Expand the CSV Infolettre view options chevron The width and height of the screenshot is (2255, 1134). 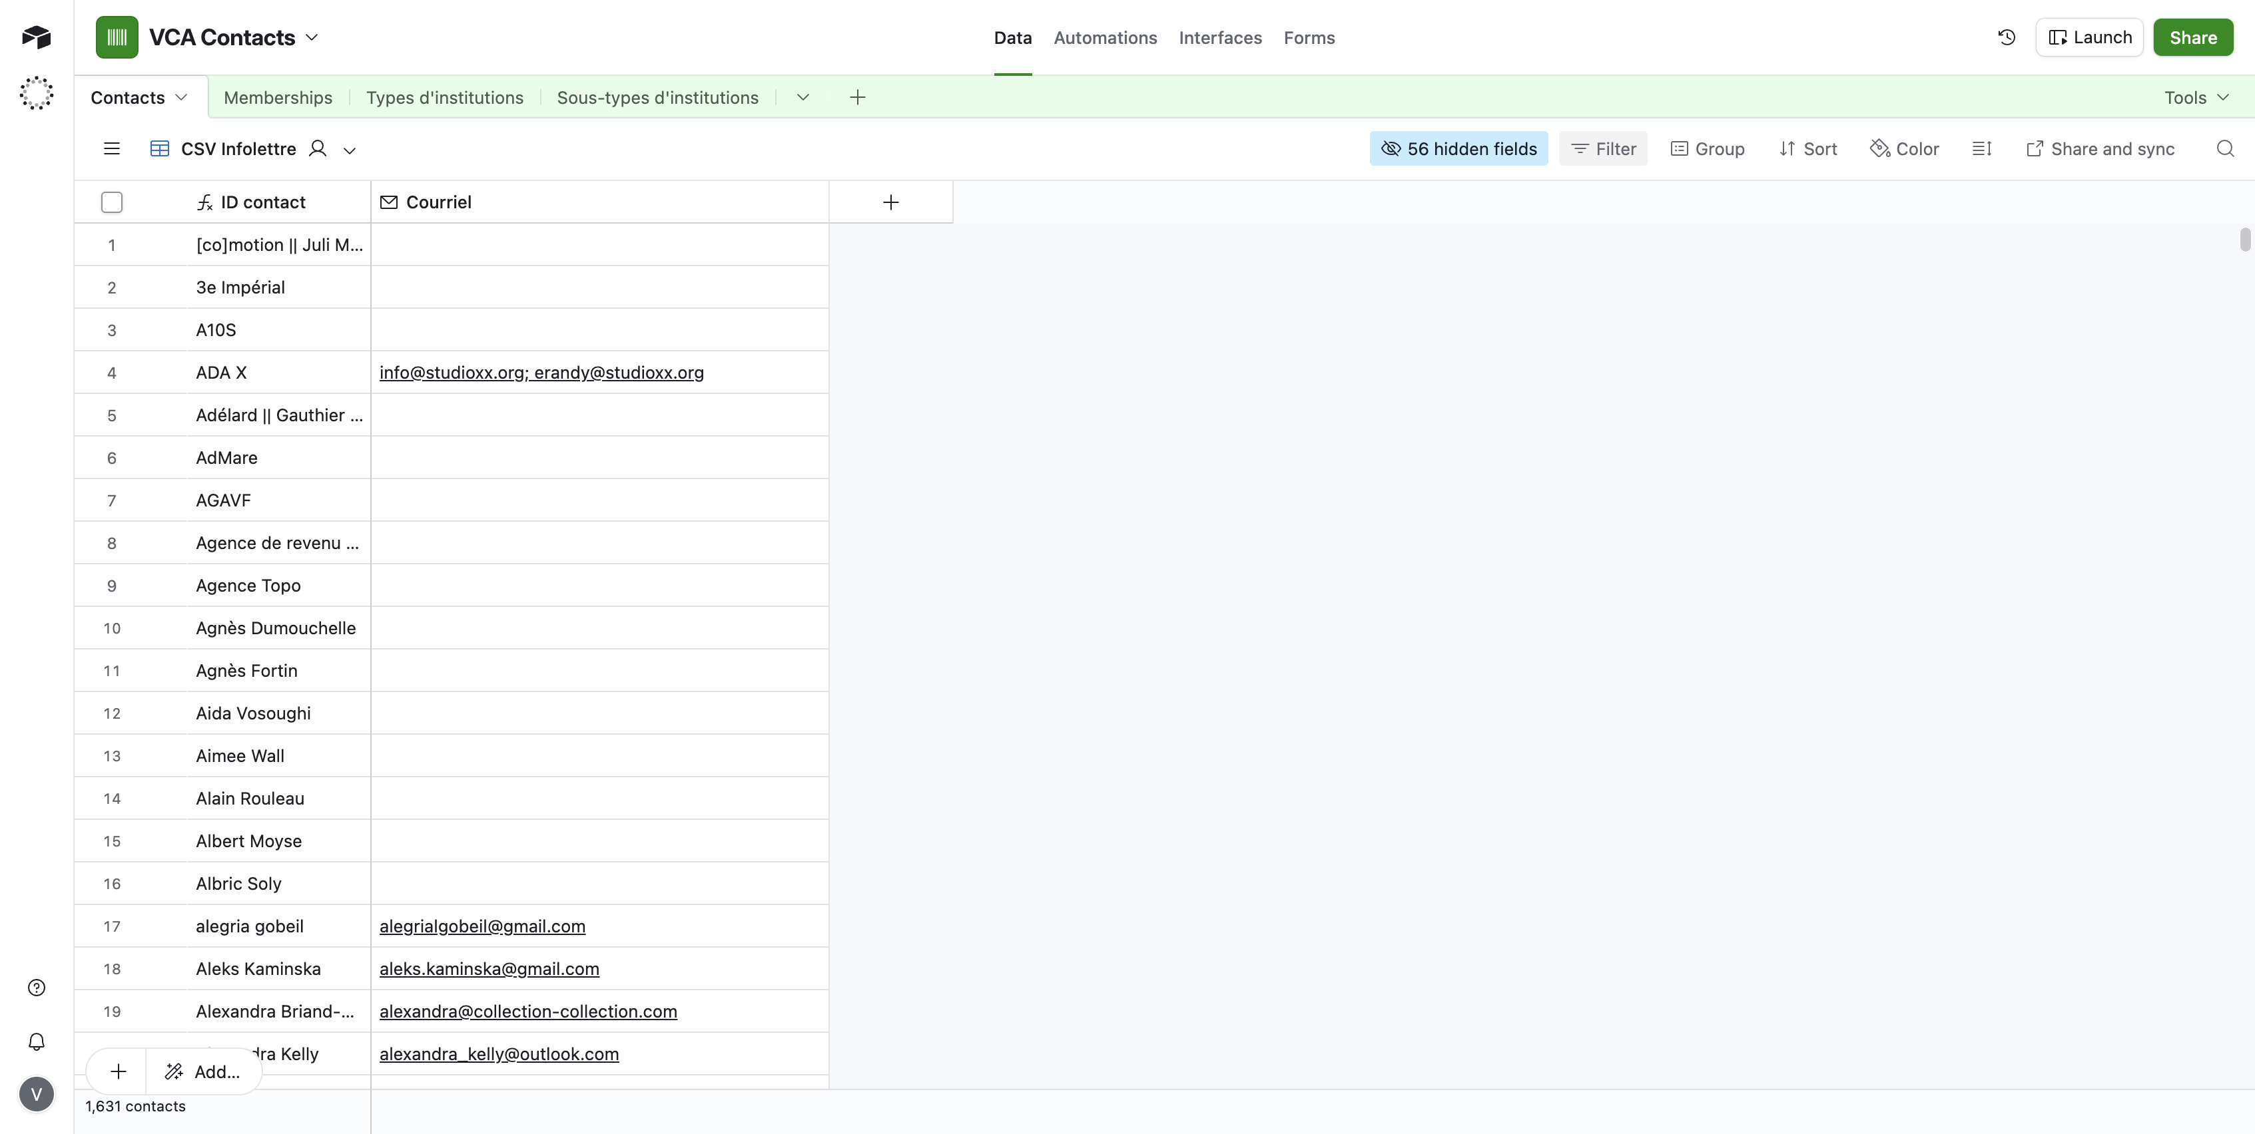349,150
